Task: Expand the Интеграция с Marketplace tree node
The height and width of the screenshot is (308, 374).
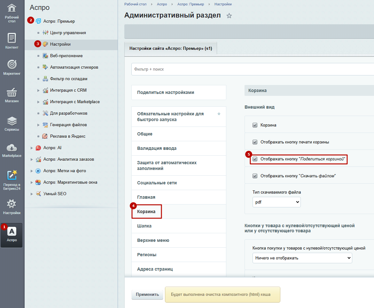Action: (38, 102)
